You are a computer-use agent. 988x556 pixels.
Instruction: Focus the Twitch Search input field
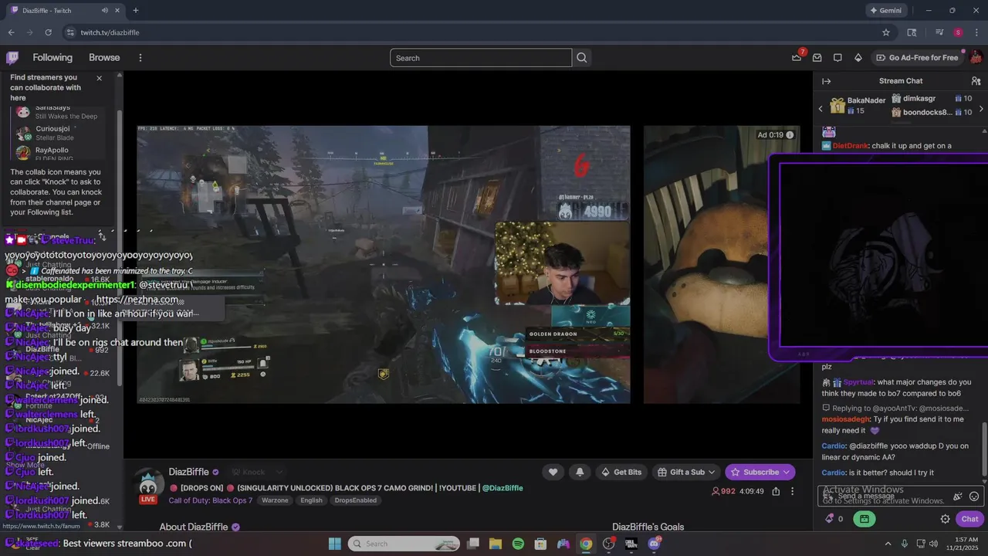click(x=481, y=58)
